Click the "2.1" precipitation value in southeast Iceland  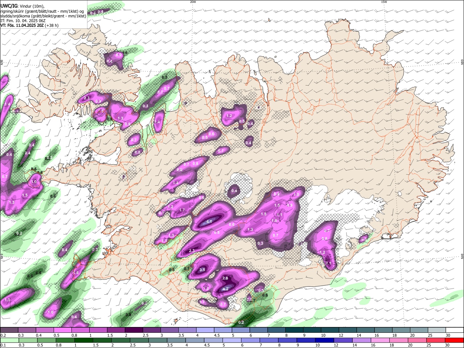pos(328,263)
